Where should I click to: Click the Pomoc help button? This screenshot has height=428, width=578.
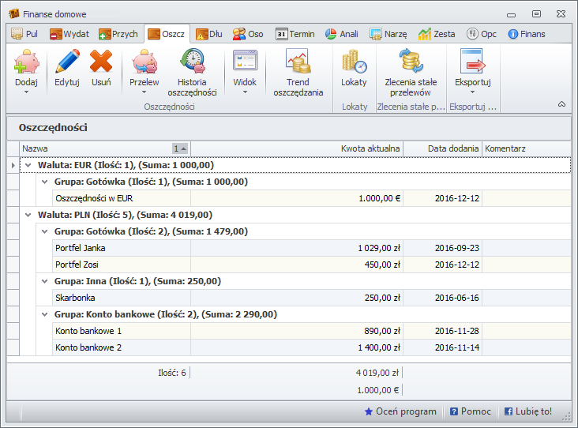pyautogui.click(x=470, y=411)
